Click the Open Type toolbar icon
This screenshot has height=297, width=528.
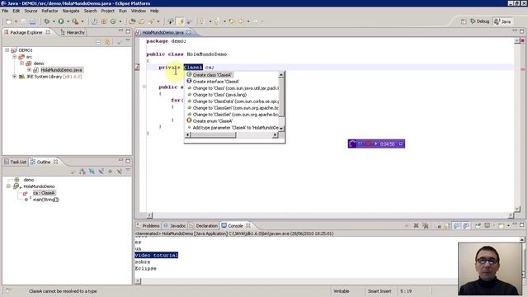point(132,21)
